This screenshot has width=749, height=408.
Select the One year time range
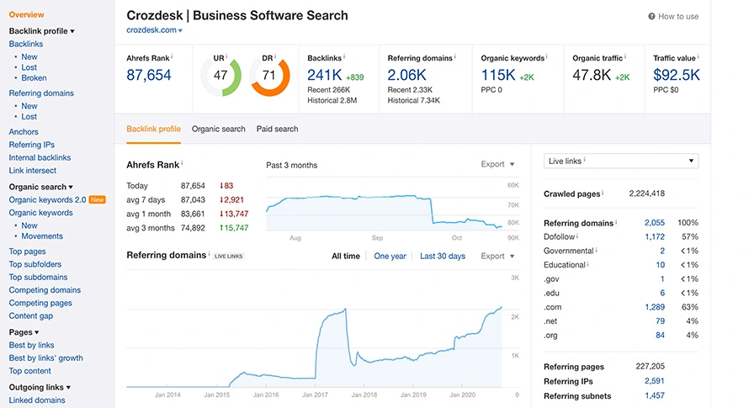click(x=390, y=257)
